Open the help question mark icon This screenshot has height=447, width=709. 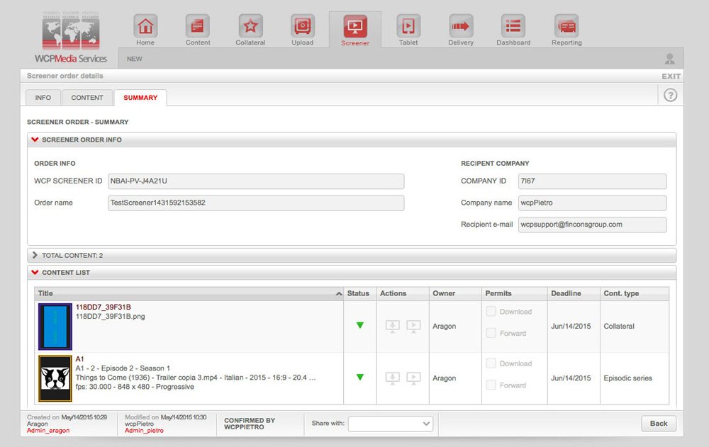[x=670, y=96]
